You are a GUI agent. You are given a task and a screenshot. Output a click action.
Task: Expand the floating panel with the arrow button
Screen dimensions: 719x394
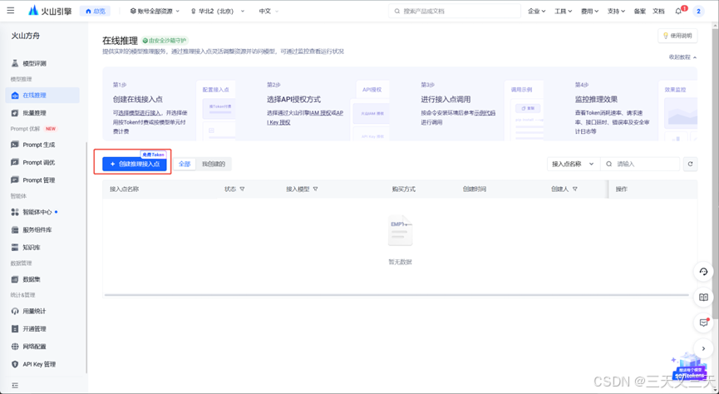(703, 348)
